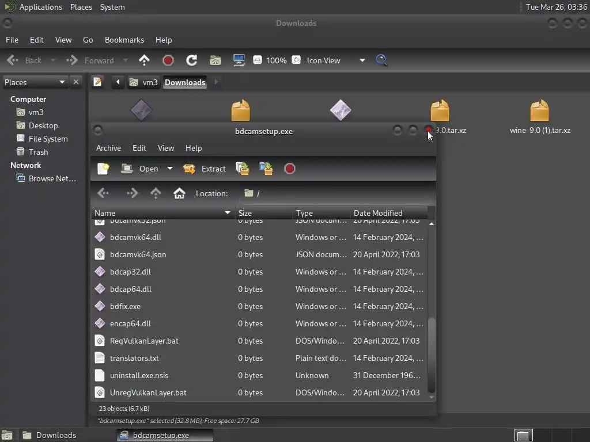Open an archive with the Open button

tap(139, 169)
